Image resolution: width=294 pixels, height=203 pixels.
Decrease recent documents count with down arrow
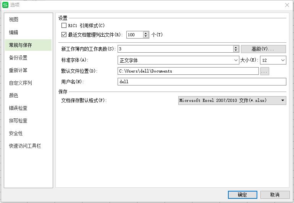click(145, 36)
